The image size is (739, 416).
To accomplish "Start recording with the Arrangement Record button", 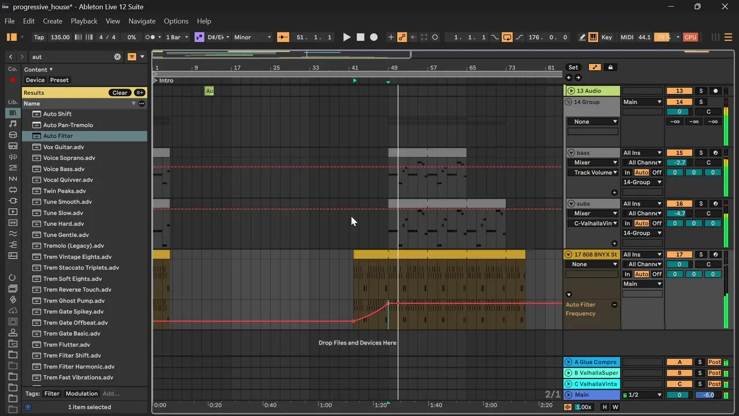I will click(374, 37).
